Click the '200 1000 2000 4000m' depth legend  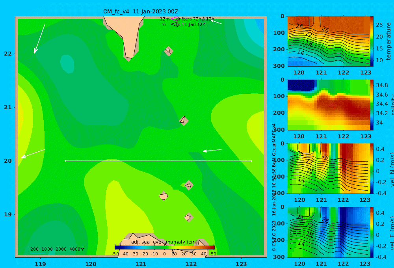pos(57,249)
